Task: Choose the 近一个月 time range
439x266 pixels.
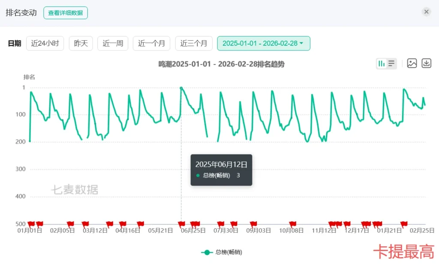Action: pos(151,43)
